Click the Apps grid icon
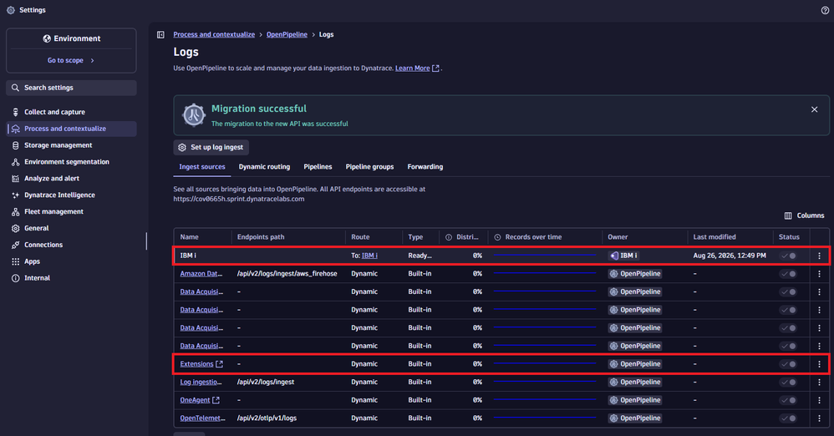Viewport: 834px width, 436px height. (15, 261)
